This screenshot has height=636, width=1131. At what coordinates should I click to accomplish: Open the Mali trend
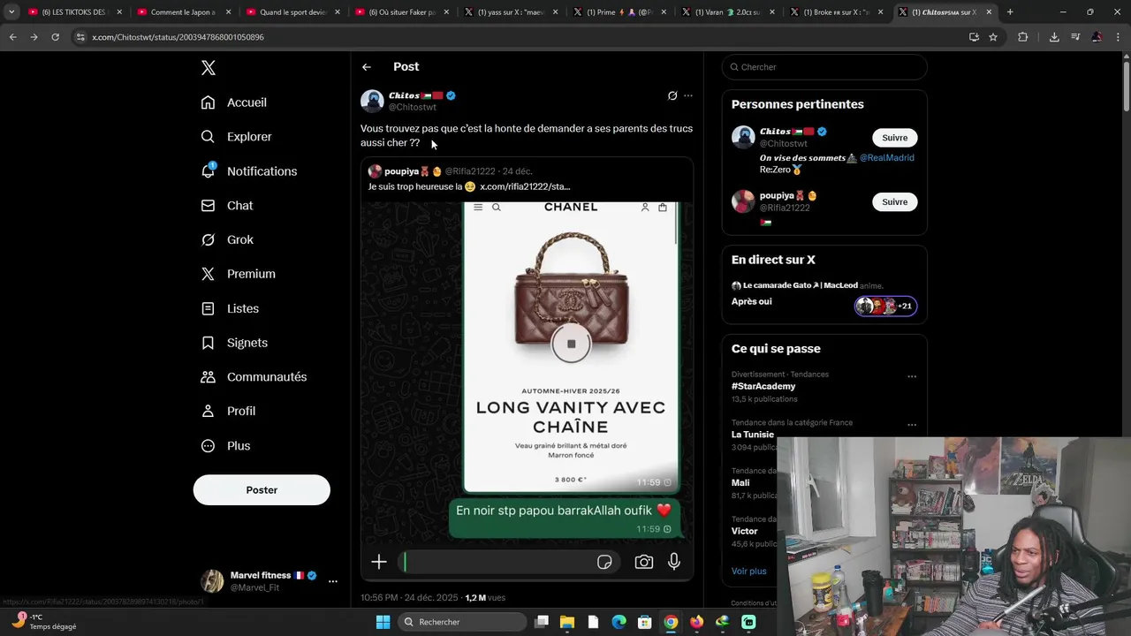point(740,483)
